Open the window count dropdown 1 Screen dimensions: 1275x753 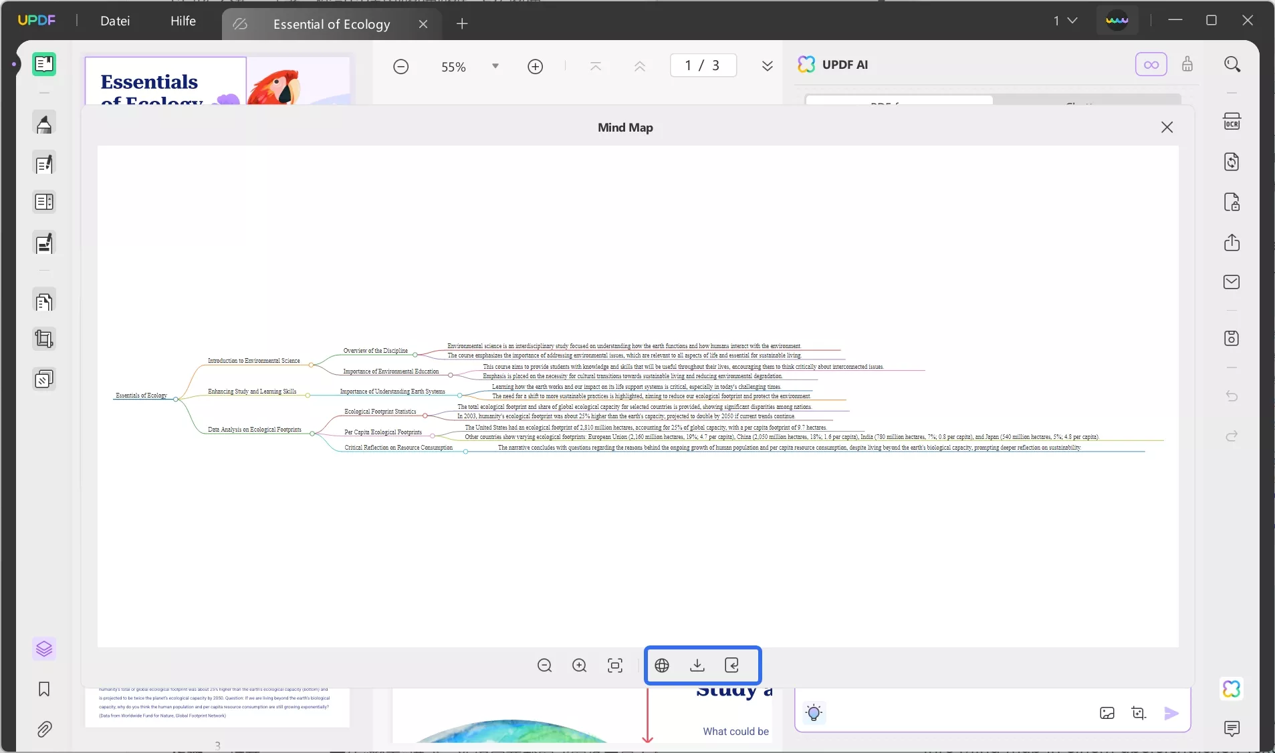click(x=1066, y=21)
